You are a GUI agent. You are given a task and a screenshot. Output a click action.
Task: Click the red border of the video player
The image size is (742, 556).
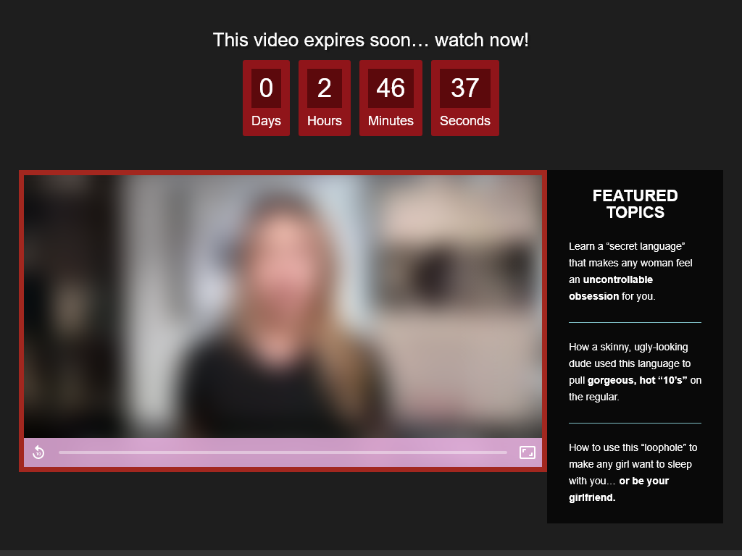pos(283,173)
